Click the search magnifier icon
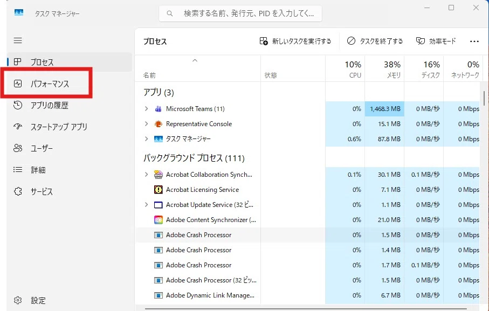Screen dimensions: 489x311 pos(170,13)
